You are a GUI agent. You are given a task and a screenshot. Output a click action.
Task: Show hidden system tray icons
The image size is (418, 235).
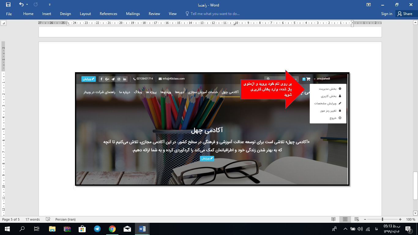click(x=345, y=229)
